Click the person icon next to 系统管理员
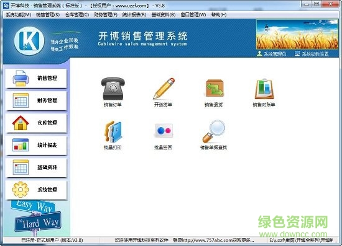 [x=259, y=53]
